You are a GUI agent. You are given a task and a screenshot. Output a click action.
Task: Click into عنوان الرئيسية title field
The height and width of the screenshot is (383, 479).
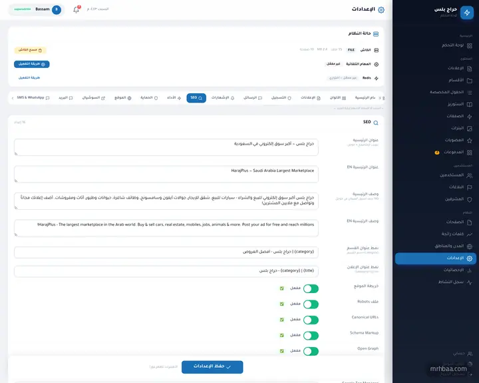tap(166, 147)
